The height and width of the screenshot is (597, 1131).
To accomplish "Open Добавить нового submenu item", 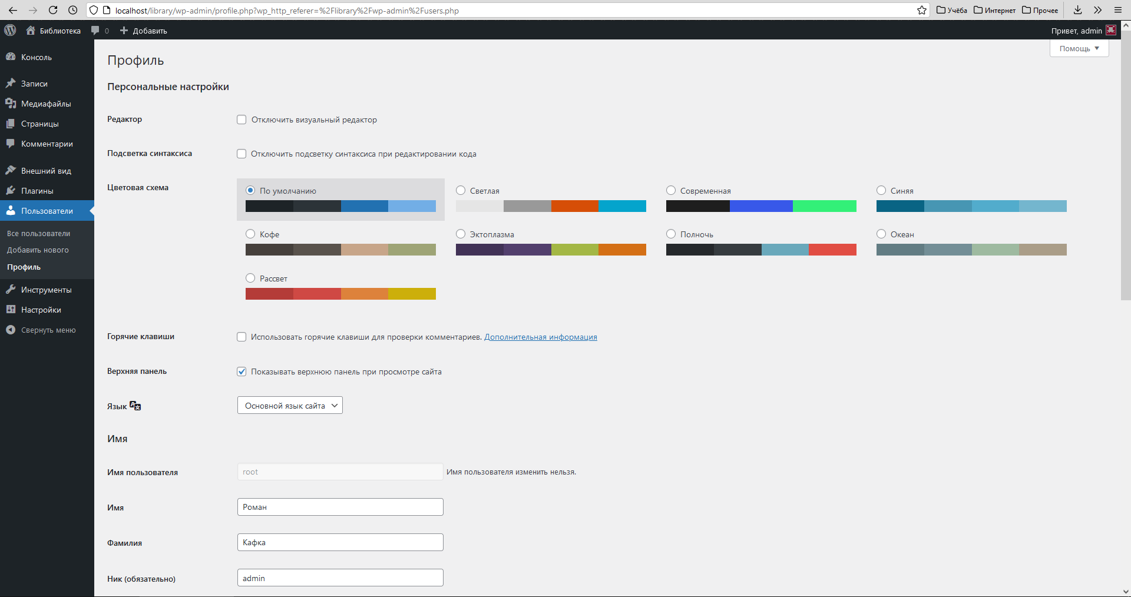I will 38,250.
